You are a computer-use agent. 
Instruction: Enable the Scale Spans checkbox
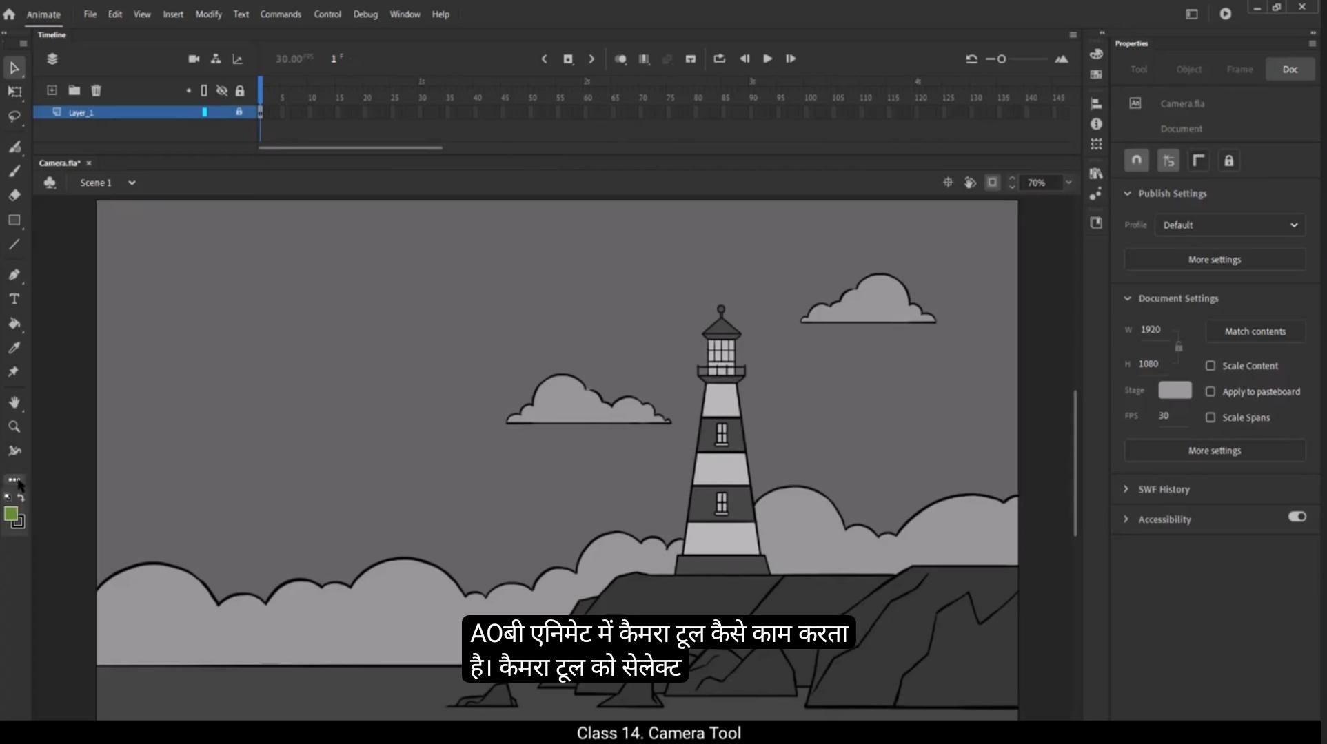pos(1210,417)
